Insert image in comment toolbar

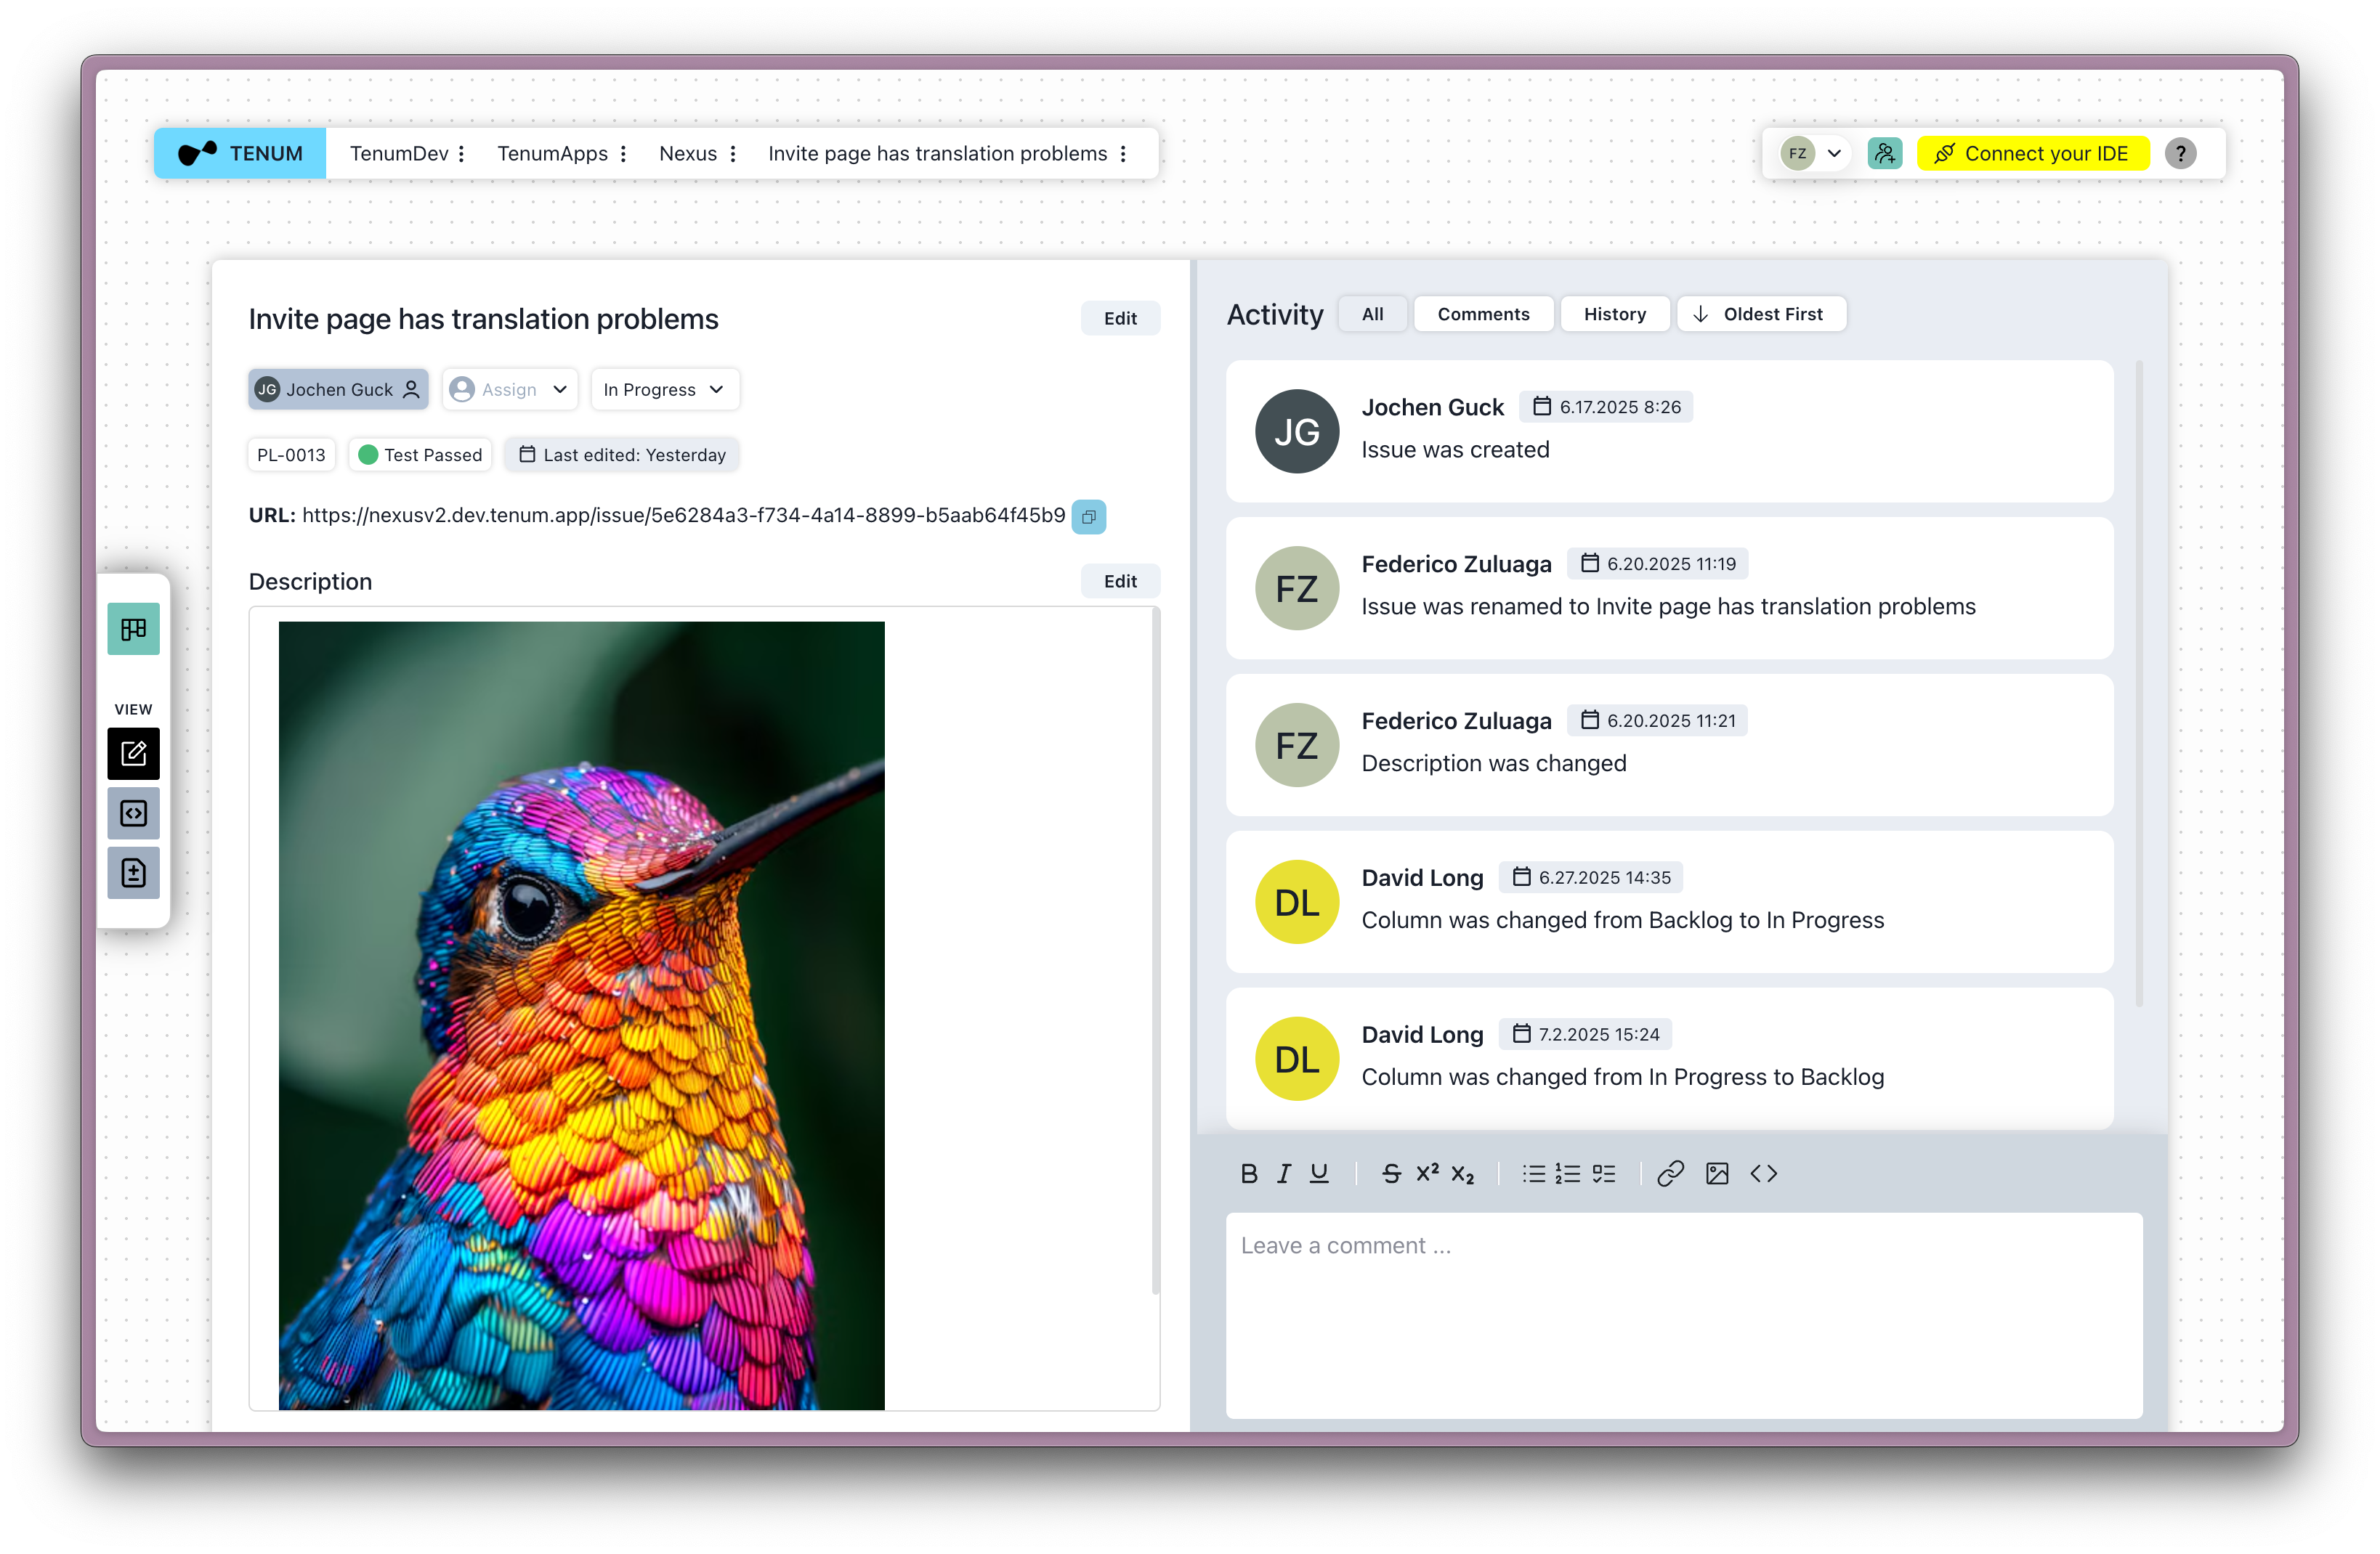pos(1716,1173)
